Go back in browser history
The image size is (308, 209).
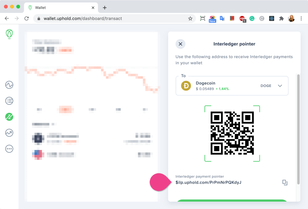pos(7,19)
